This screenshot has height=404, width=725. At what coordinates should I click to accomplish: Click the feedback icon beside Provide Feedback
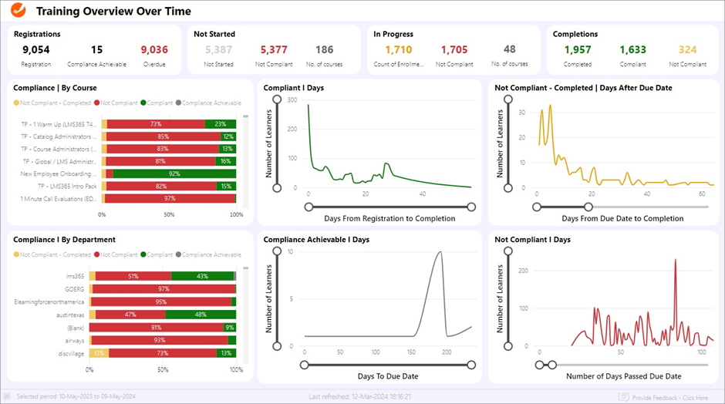click(x=623, y=397)
